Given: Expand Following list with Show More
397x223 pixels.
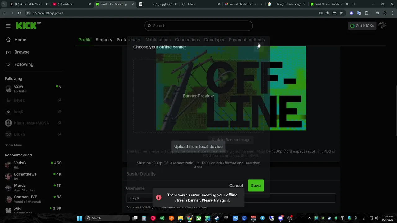Looking at the screenshot, I should click(x=13, y=145).
